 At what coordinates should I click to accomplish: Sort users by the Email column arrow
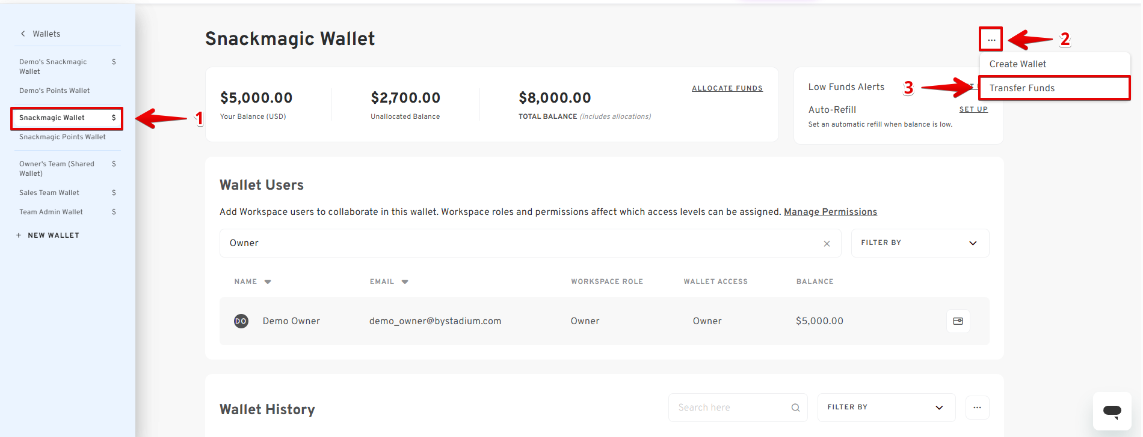405,282
